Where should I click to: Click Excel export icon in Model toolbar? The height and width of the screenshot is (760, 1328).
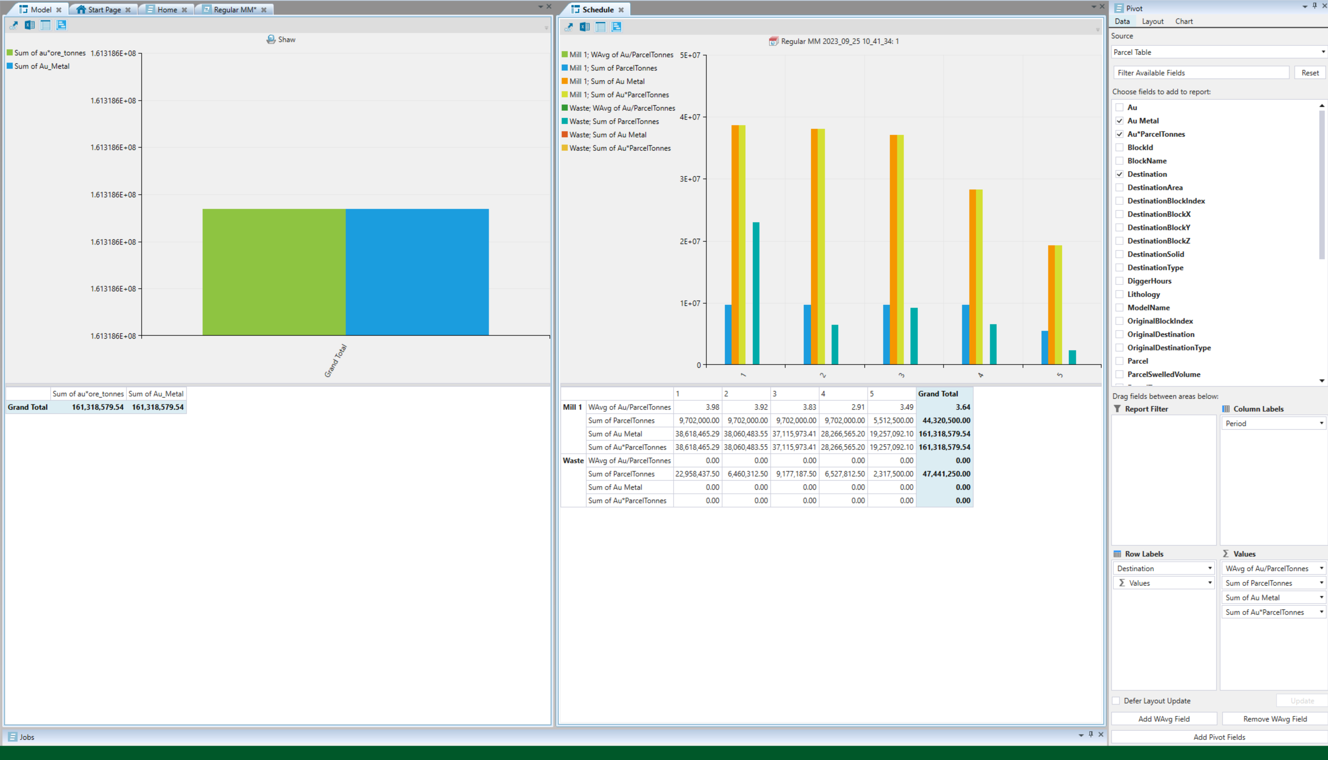click(x=30, y=25)
